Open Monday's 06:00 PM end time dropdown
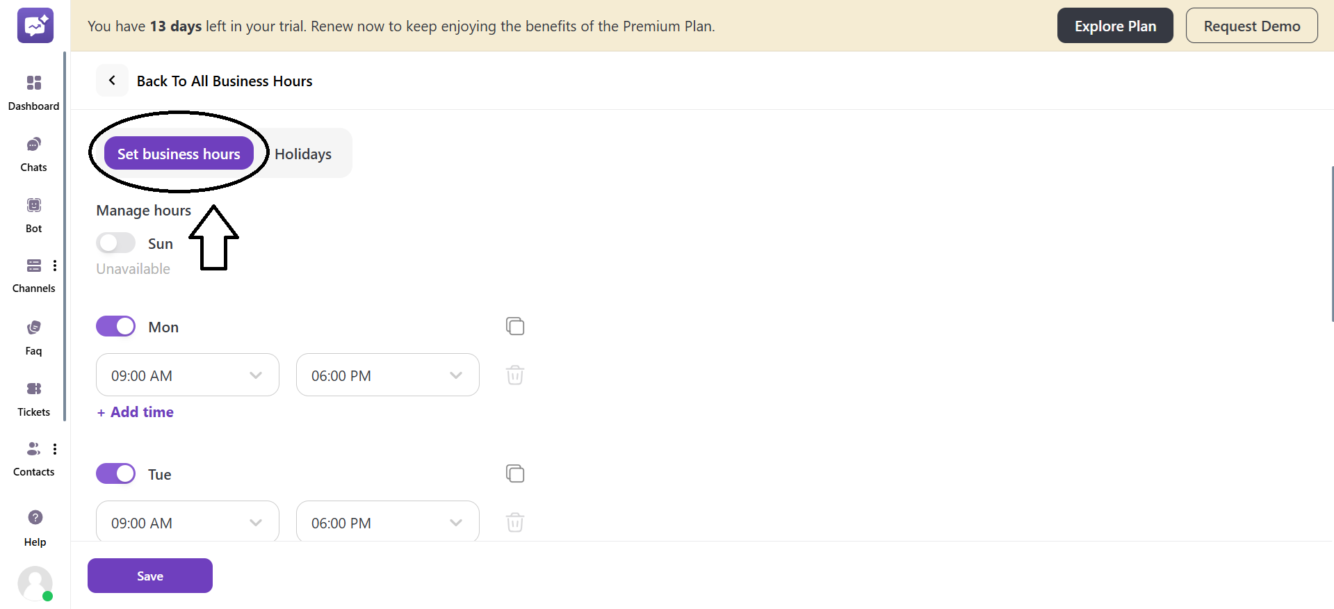This screenshot has width=1334, height=609. (x=387, y=375)
